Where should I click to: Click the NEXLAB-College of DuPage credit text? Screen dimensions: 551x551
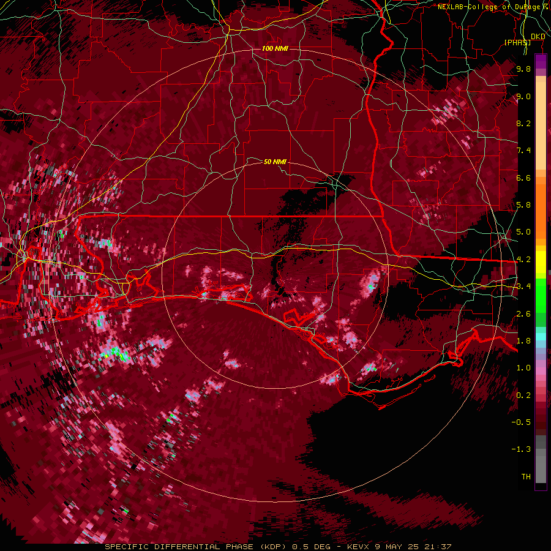click(x=494, y=7)
